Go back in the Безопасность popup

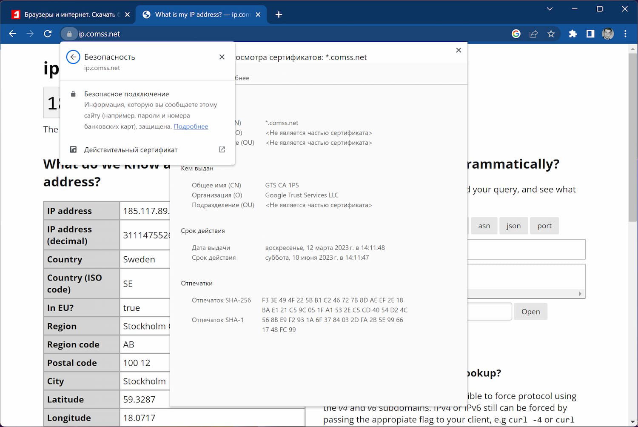73,57
